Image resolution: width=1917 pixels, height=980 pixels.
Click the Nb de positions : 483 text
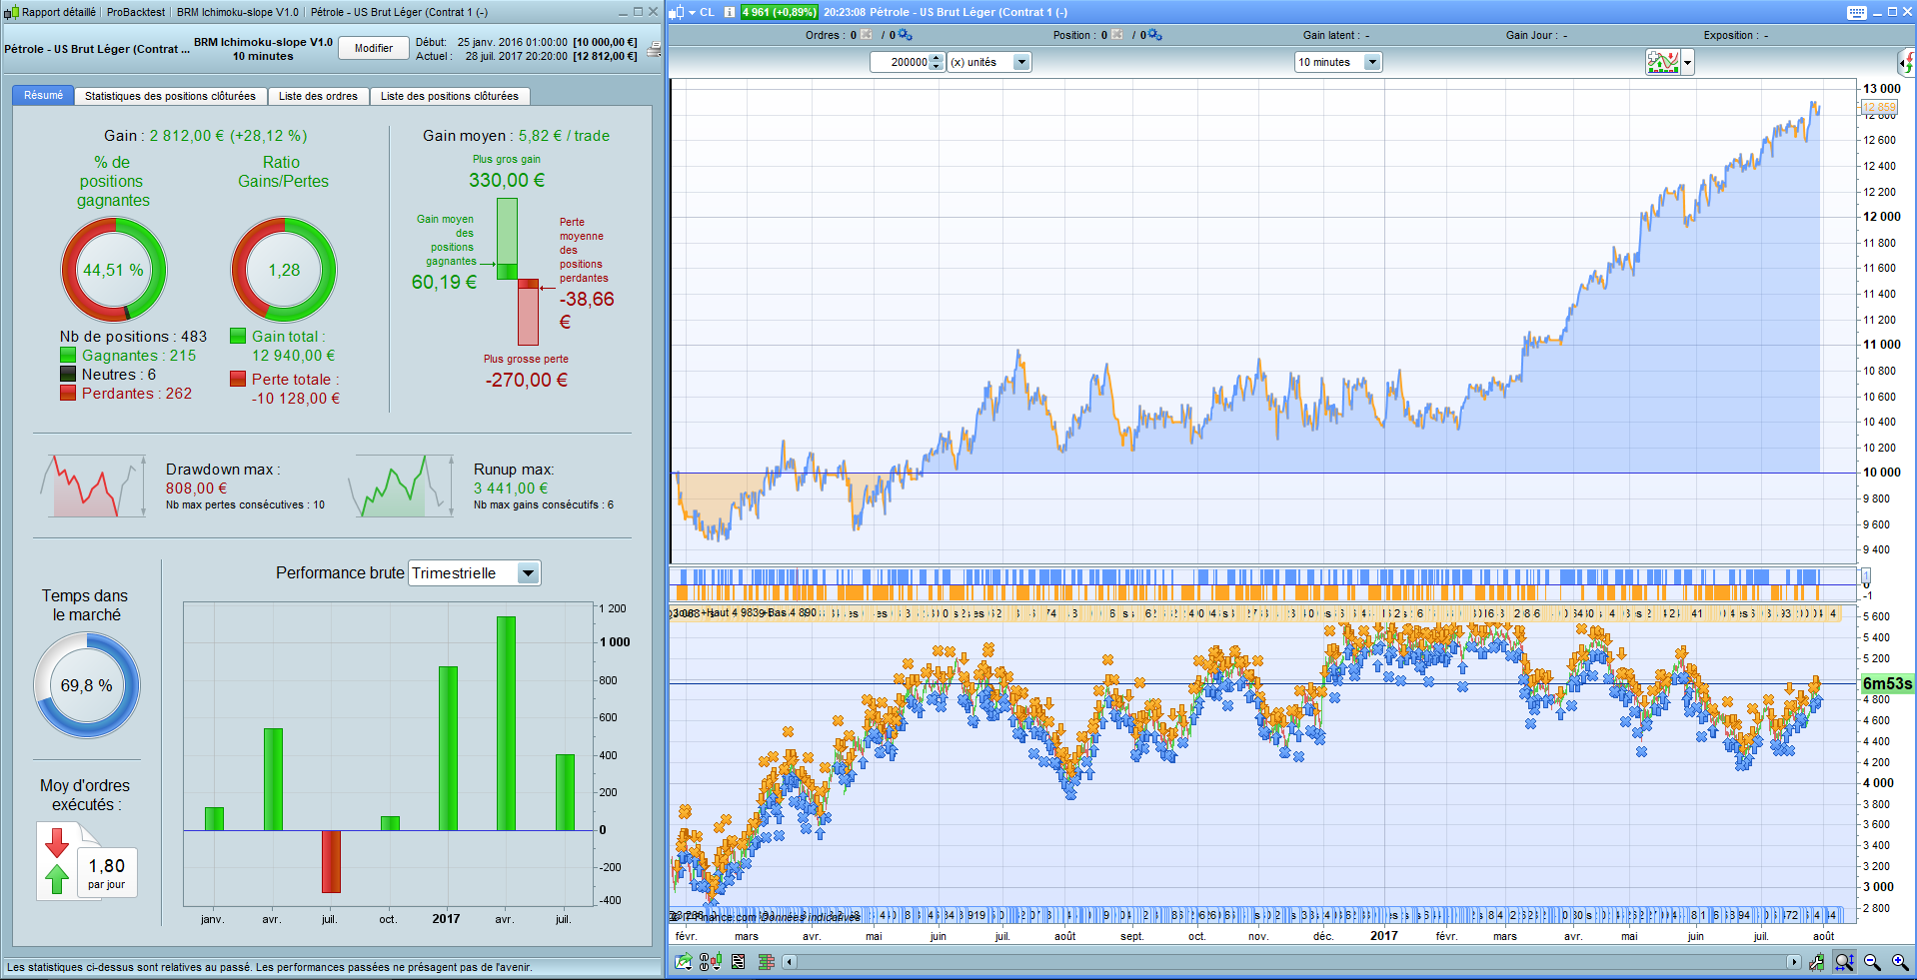pyautogui.click(x=133, y=337)
